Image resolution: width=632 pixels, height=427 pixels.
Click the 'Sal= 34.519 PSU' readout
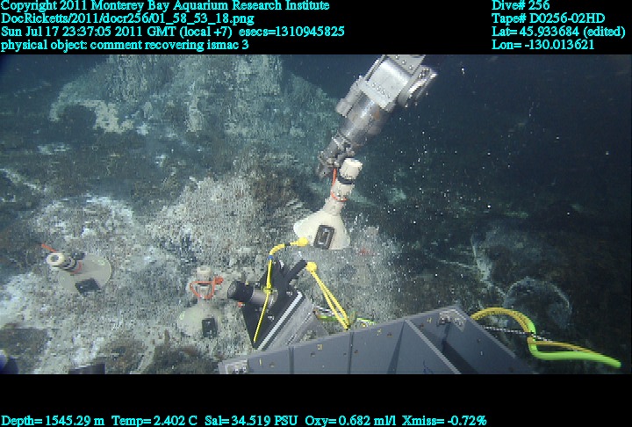[251, 421]
